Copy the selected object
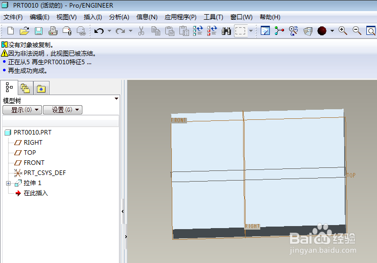 pyautogui.click(x=156, y=31)
